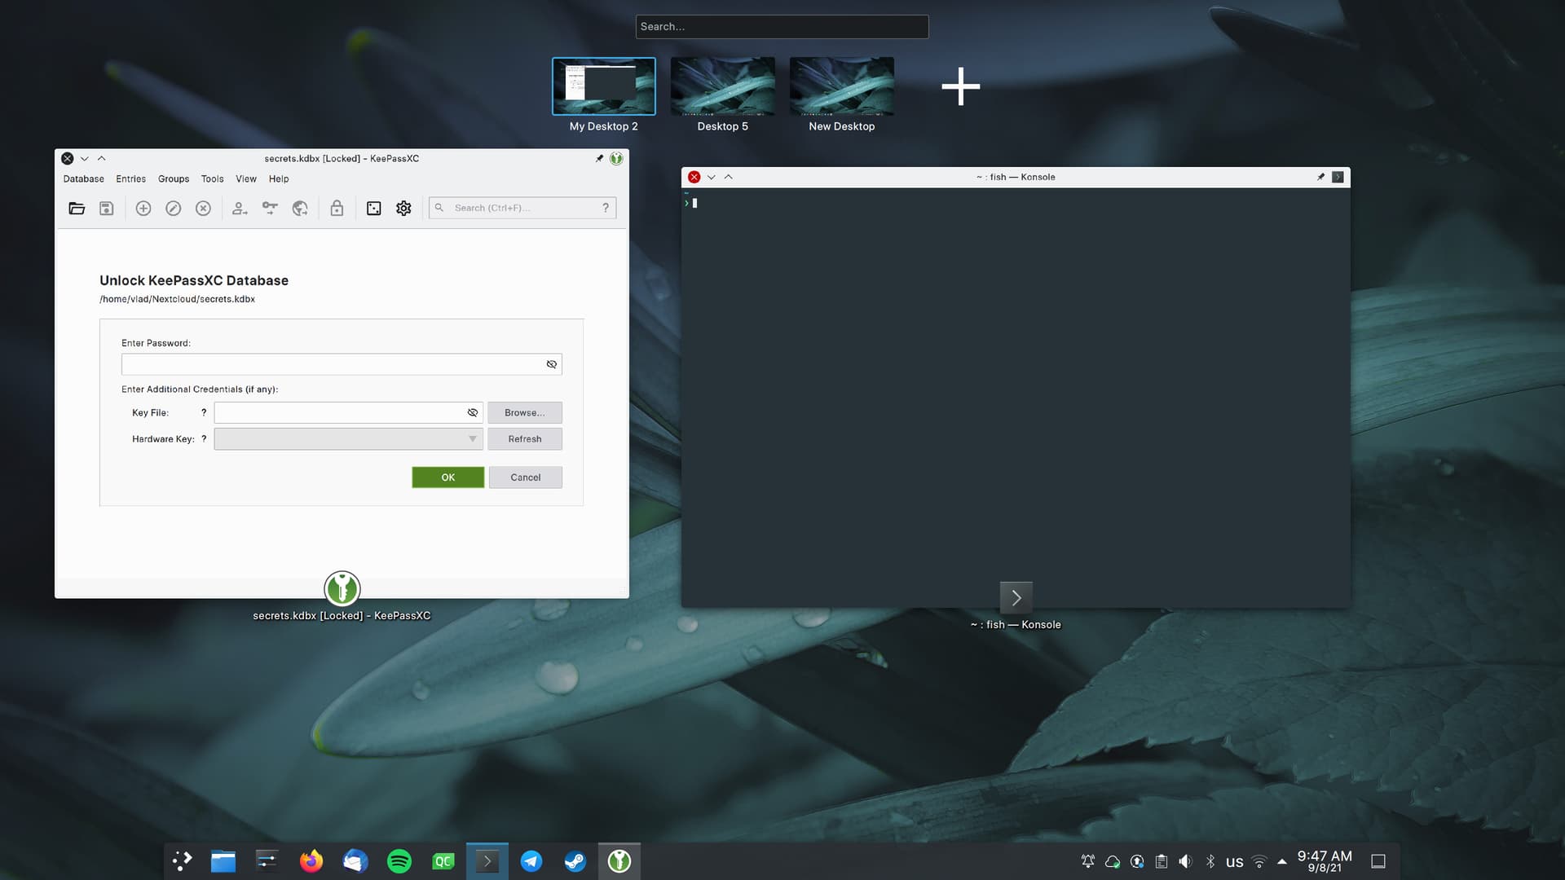
Task: Click the delete entry icon
Action: pyautogui.click(x=204, y=209)
